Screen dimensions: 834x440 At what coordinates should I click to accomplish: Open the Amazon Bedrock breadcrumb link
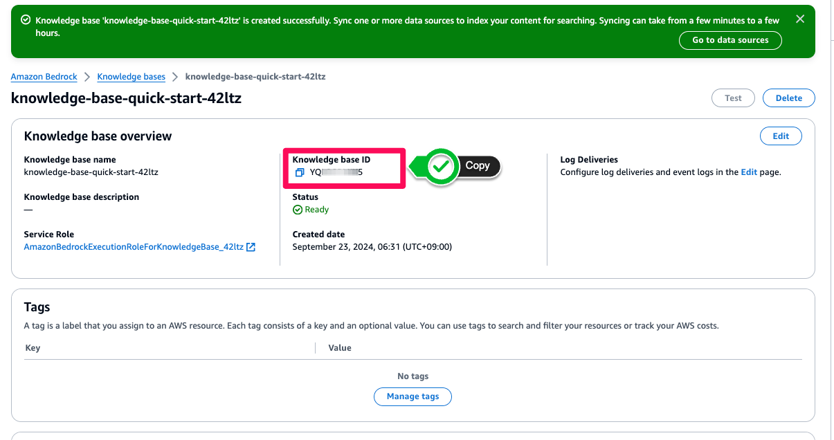click(x=44, y=77)
